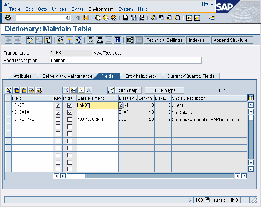Click the yellow Exit arrow icon
The image size is (261, 207).
tap(106, 17)
